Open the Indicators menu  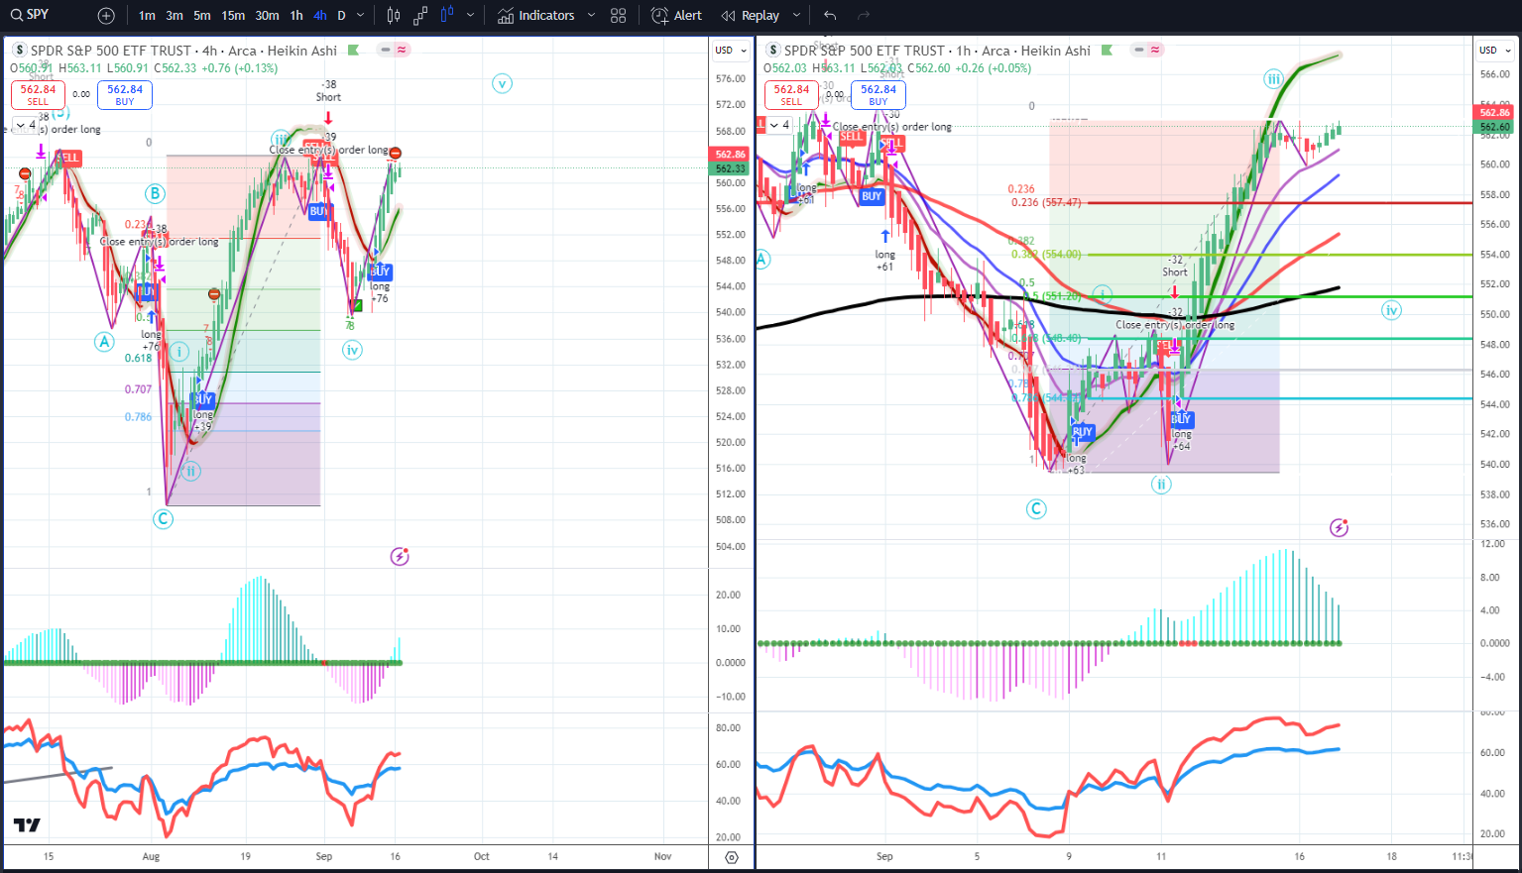point(536,16)
